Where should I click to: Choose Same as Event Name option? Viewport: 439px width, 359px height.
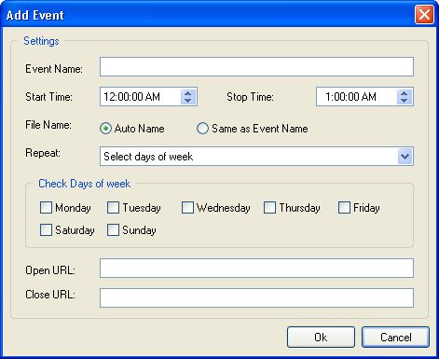tap(202, 129)
